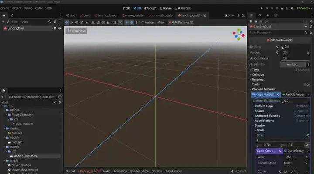The width and height of the screenshot is (314, 174).
Task: Revert the Scale Curve property
Action: (x=280, y=151)
